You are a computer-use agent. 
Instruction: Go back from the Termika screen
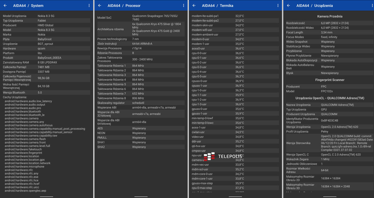(x=194, y=6)
